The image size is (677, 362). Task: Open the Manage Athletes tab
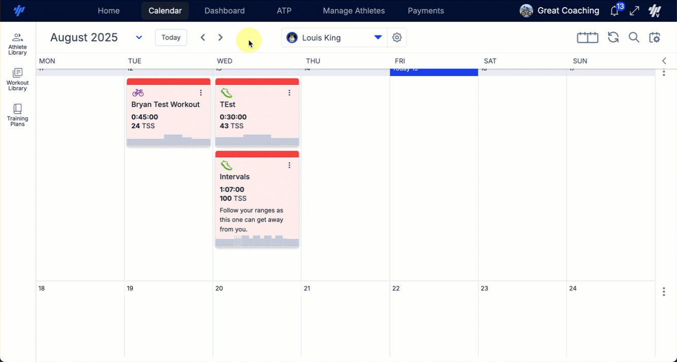coord(354,11)
